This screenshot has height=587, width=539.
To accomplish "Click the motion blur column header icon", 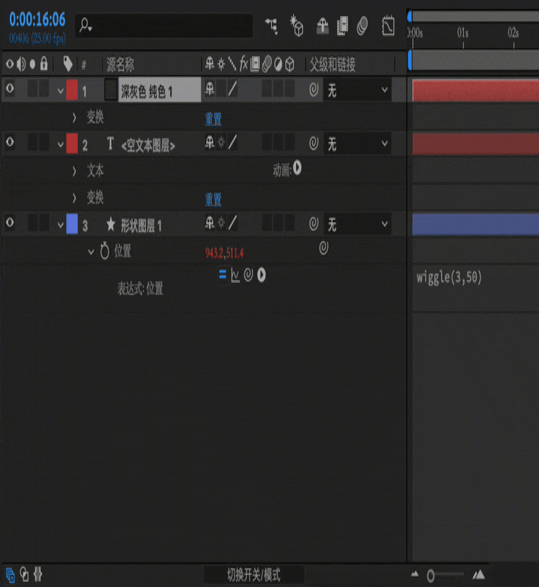I will coord(266,64).
